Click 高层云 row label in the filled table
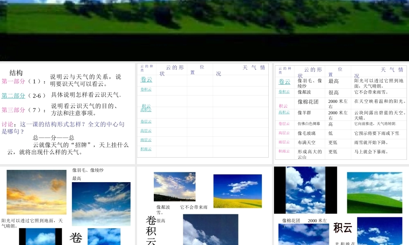This screenshot has width=409, height=245. (x=284, y=133)
